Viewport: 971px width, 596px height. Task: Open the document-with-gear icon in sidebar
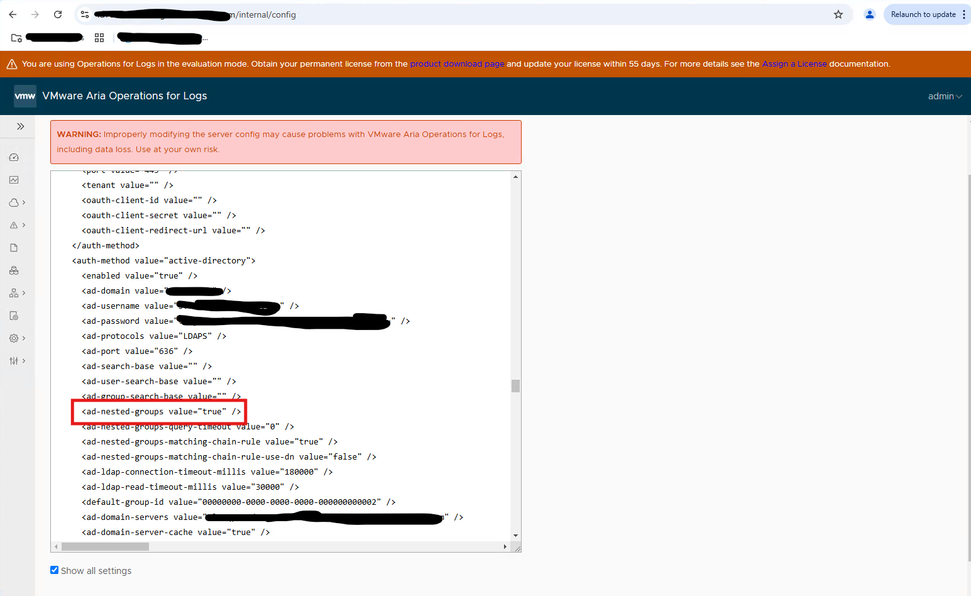(14, 316)
